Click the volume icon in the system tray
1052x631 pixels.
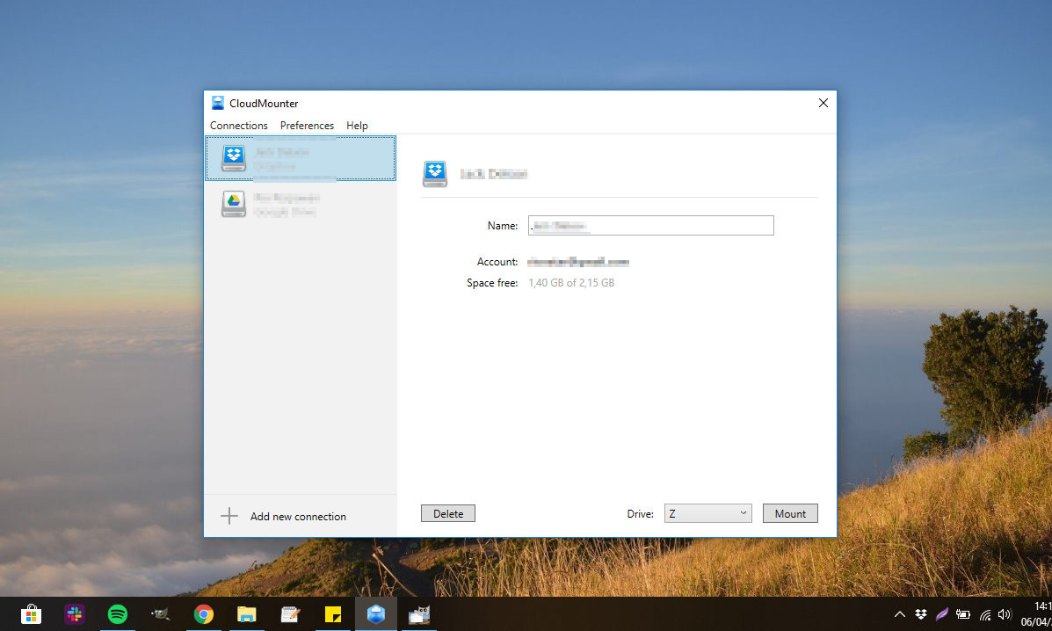click(1005, 613)
